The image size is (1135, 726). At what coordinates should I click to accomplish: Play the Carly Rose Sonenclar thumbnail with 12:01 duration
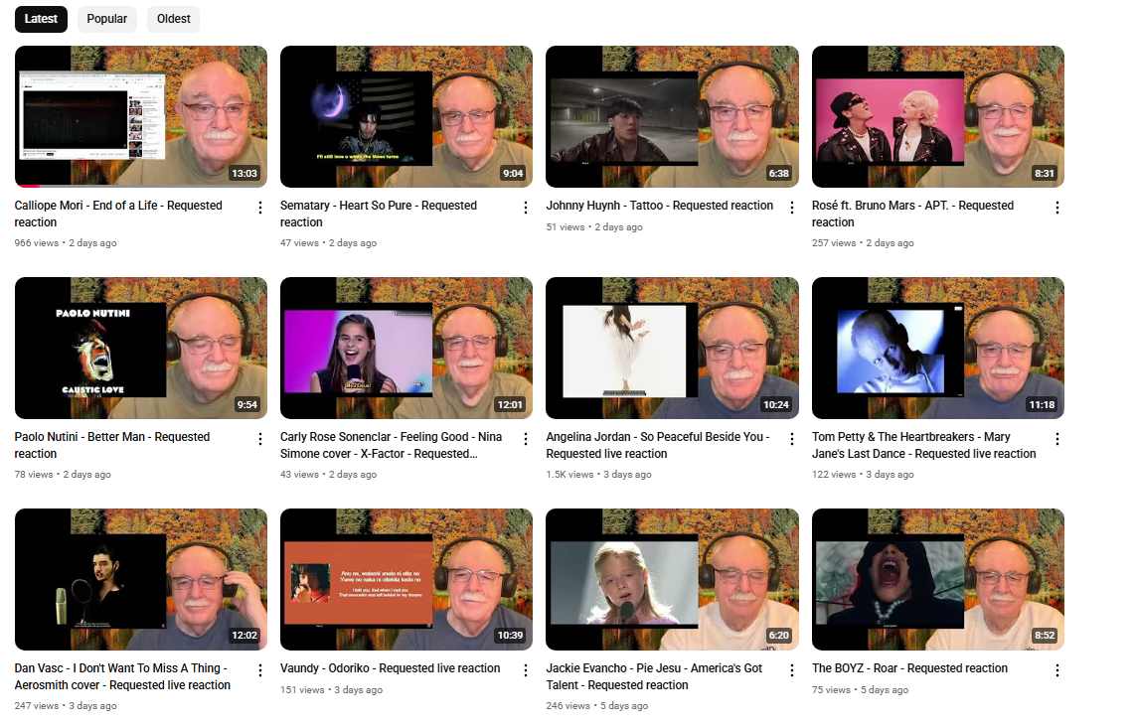(406, 348)
